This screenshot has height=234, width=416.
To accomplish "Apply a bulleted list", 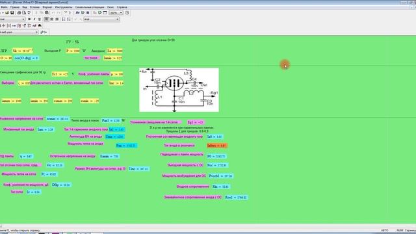I will click(x=64, y=19).
